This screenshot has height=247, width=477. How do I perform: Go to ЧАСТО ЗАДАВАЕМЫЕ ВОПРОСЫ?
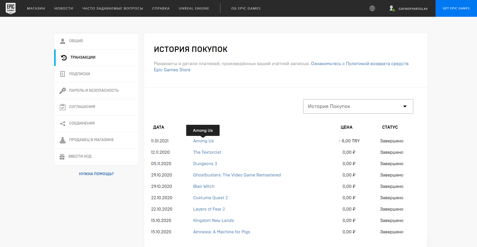tap(113, 8)
